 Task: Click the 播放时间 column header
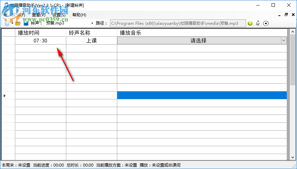point(40,33)
